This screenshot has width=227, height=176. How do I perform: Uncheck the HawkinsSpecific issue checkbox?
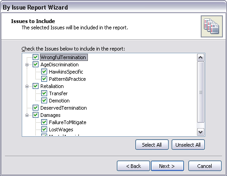tap(44, 72)
